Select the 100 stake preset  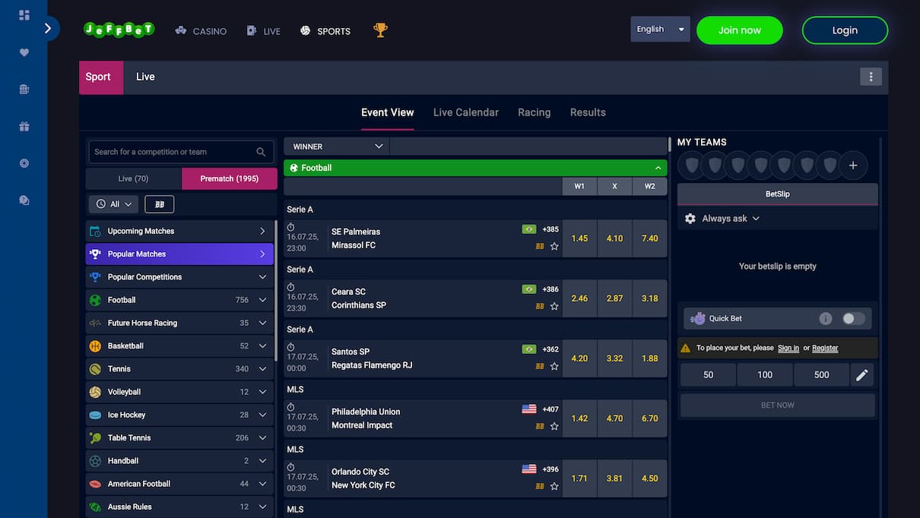coord(765,374)
